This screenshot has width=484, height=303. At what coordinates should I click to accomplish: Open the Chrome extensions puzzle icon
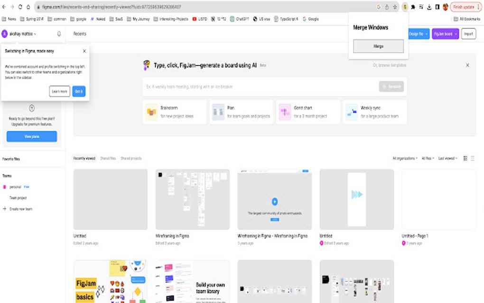[x=413, y=7]
